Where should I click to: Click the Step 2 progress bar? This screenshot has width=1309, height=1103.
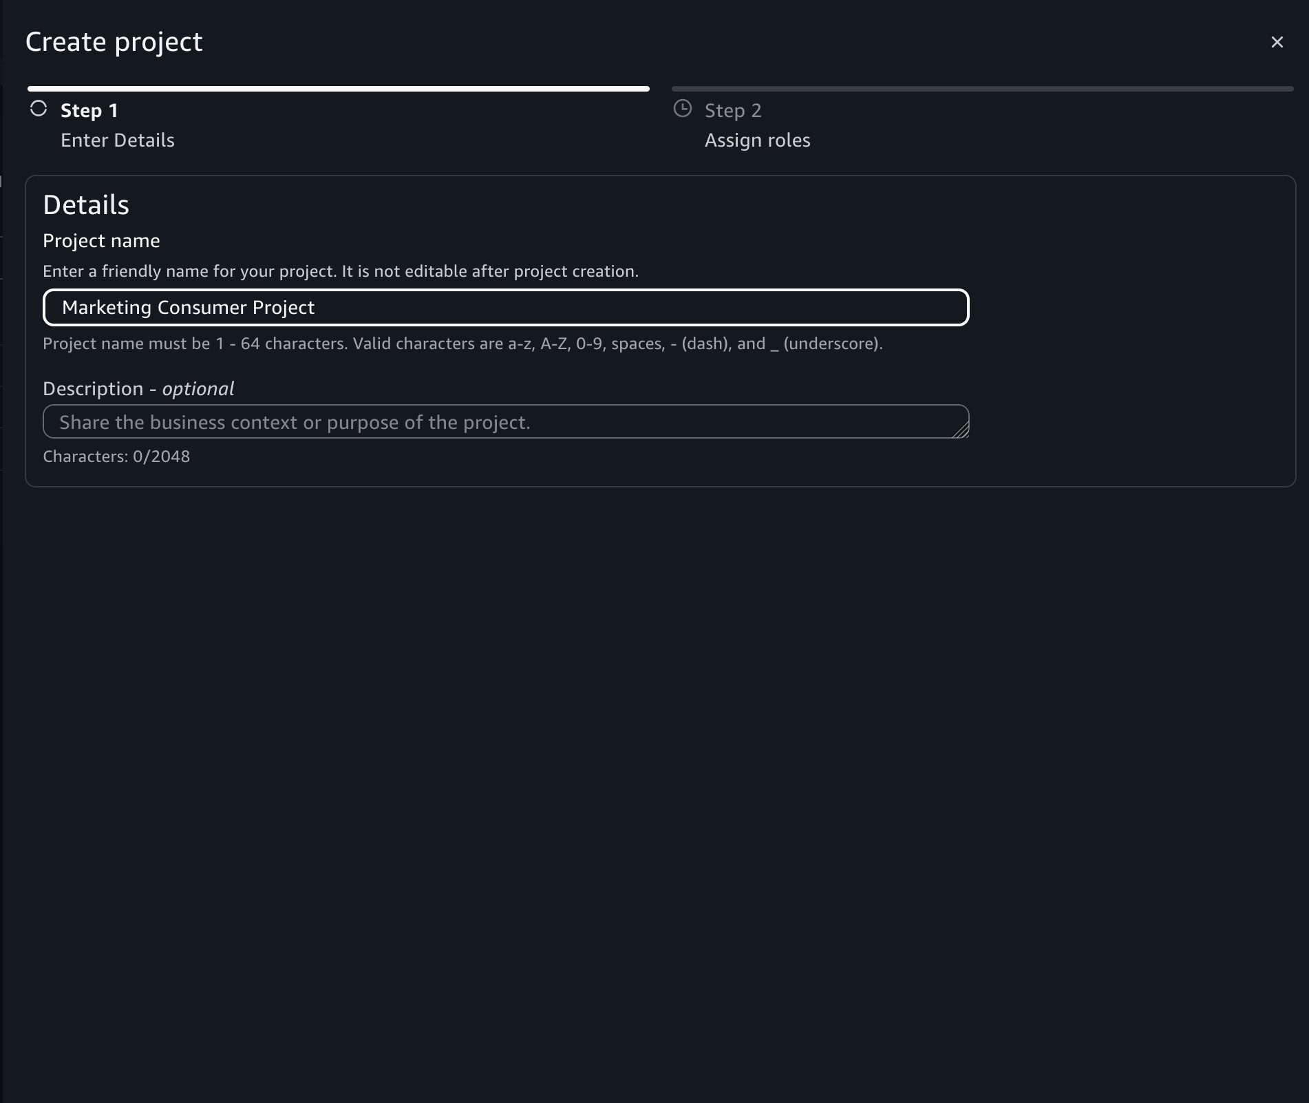tap(983, 87)
